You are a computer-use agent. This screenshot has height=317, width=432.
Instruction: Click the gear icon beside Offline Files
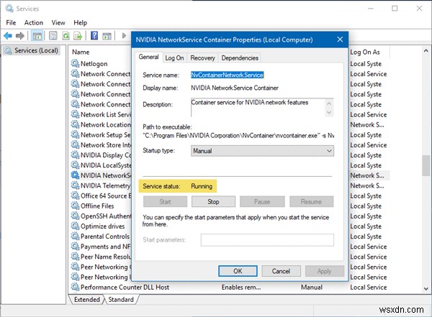75,206
